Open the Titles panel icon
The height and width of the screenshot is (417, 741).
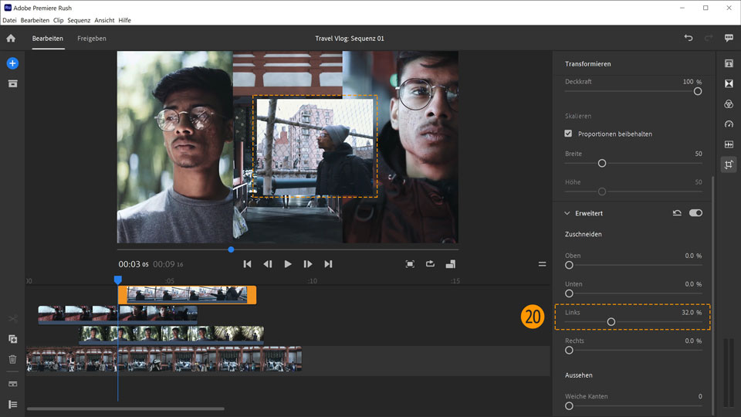[729, 64]
